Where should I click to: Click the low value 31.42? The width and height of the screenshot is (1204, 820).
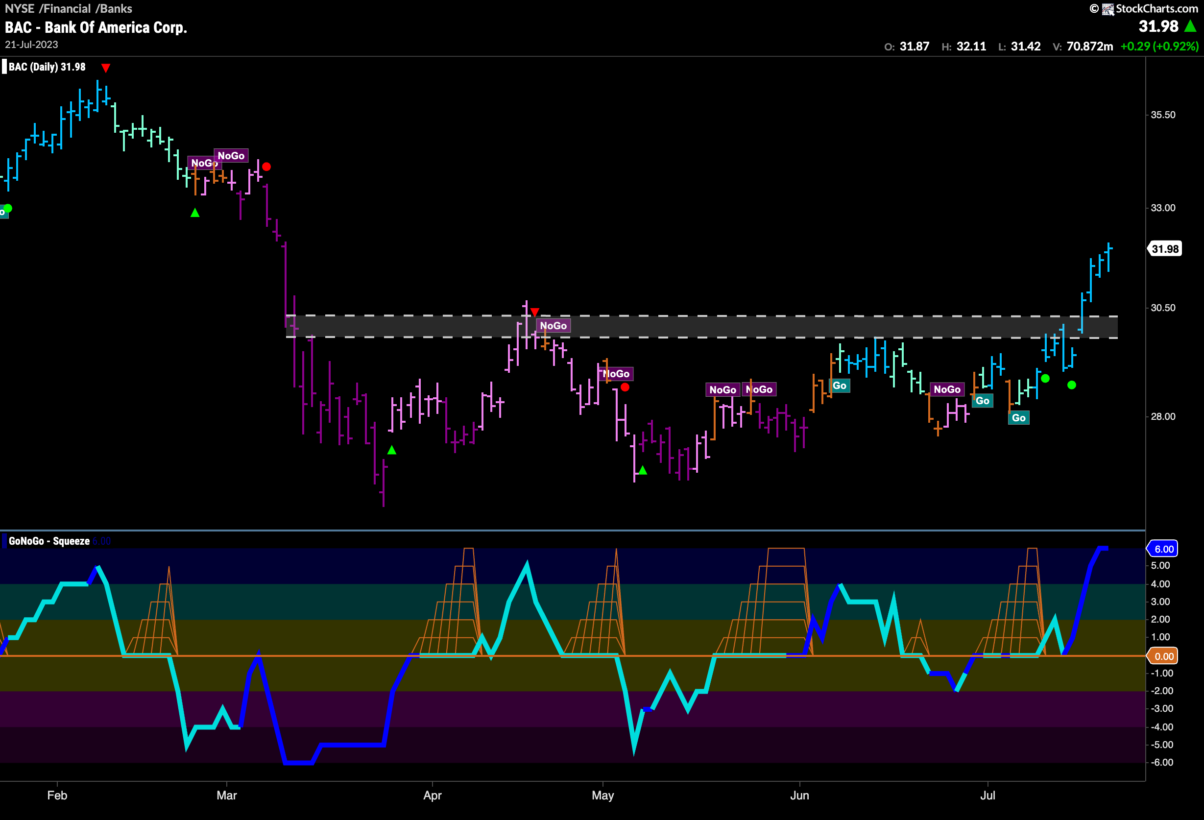1026,47
